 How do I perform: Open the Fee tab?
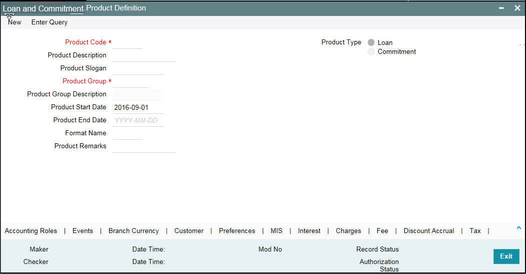tap(382, 231)
